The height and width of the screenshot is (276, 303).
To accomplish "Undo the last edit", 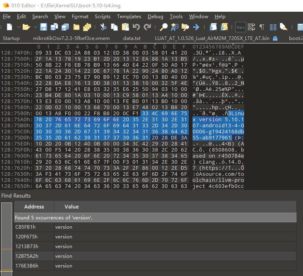I will pos(136,27).
